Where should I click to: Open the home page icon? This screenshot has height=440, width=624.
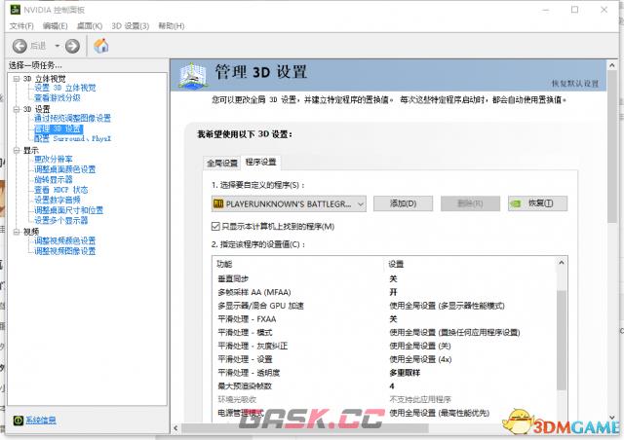pos(101,46)
